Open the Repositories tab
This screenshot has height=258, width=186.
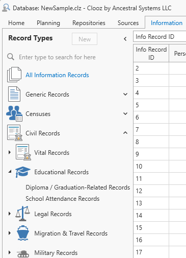click(x=89, y=23)
